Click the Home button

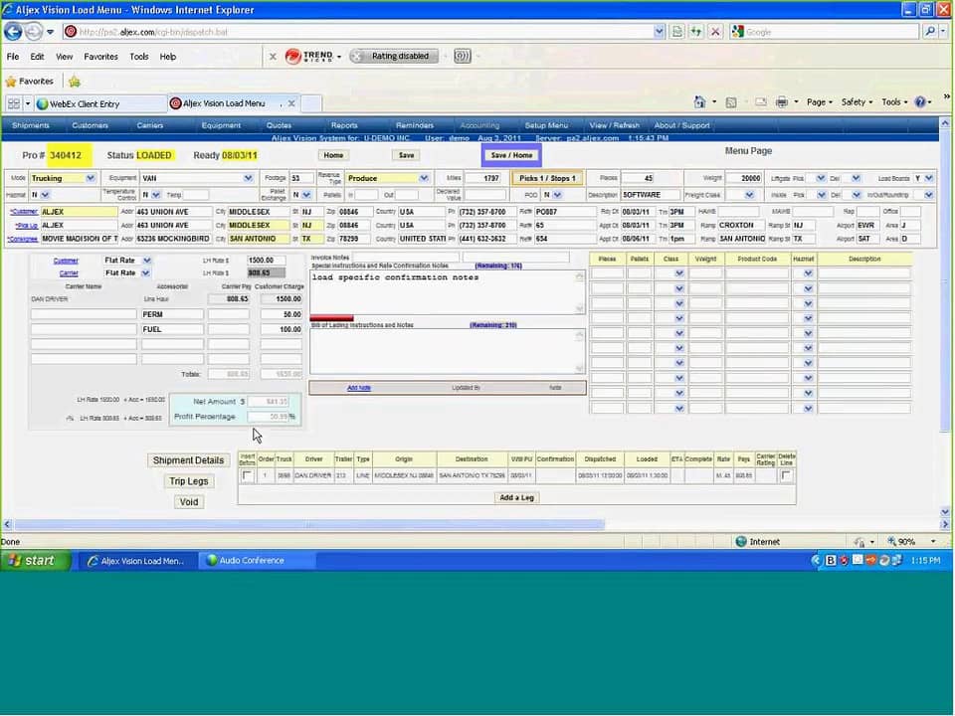coord(333,155)
